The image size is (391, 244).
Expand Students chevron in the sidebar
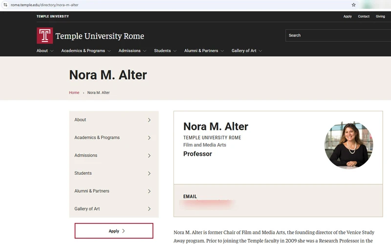[149, 174]
